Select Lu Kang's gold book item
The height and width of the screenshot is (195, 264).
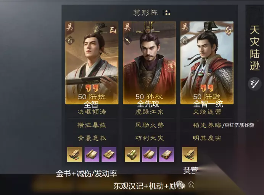pyautogui.click(x=75, y=154)
